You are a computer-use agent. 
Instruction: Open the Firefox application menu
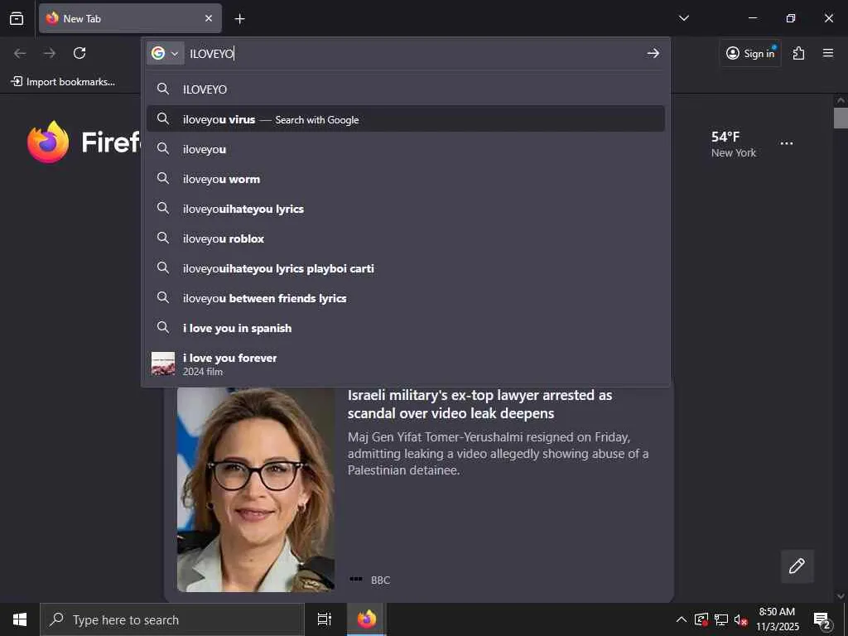pyautogui.click(x=827, y=53)
